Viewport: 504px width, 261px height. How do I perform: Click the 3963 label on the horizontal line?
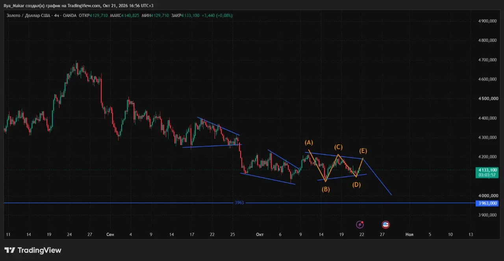[239, 203]
